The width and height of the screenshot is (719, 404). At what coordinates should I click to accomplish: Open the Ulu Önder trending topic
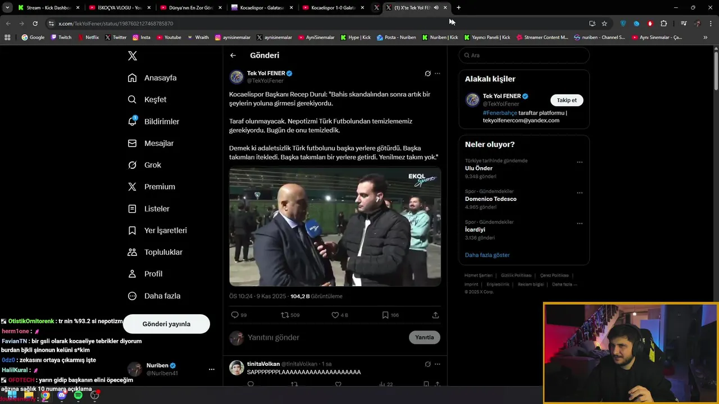pyautogui.click(x=479, y=168)
